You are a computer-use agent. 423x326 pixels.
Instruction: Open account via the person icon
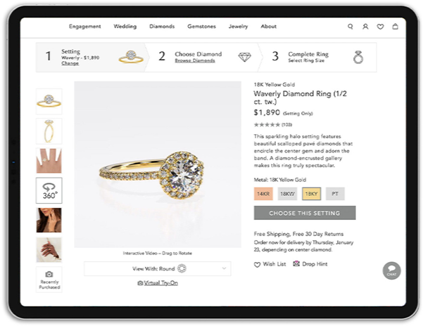point(365,27)
